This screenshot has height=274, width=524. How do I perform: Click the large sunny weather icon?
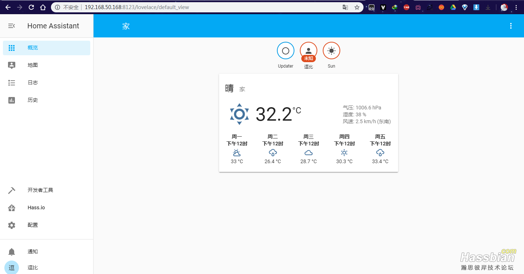point(239,114)
